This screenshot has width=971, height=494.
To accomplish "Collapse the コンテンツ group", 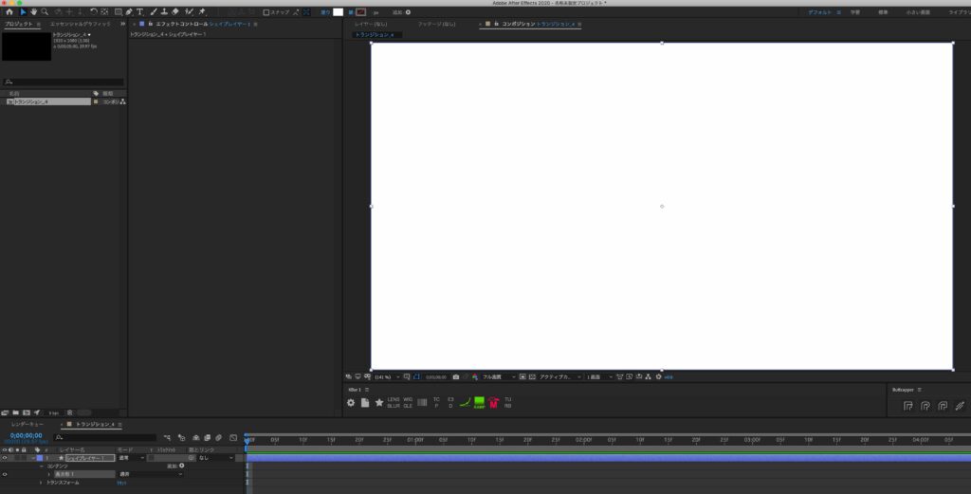I will 42,467.
